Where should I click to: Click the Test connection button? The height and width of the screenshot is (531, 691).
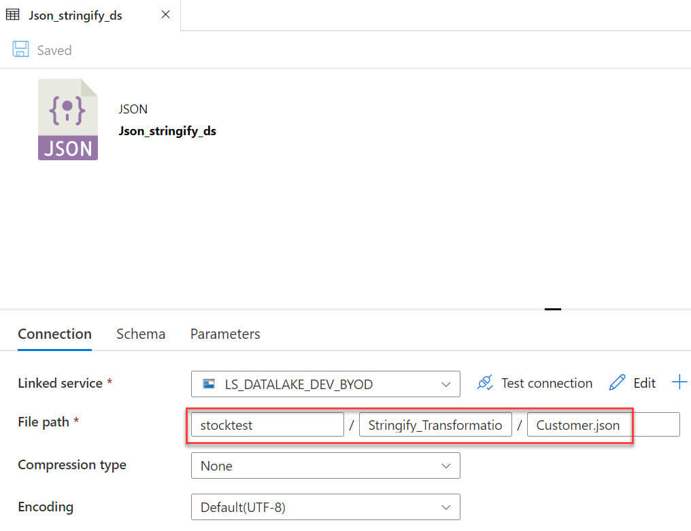click(x=546, y=383)
